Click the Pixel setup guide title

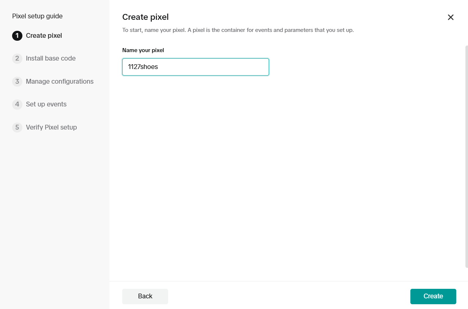coord(37,16)
